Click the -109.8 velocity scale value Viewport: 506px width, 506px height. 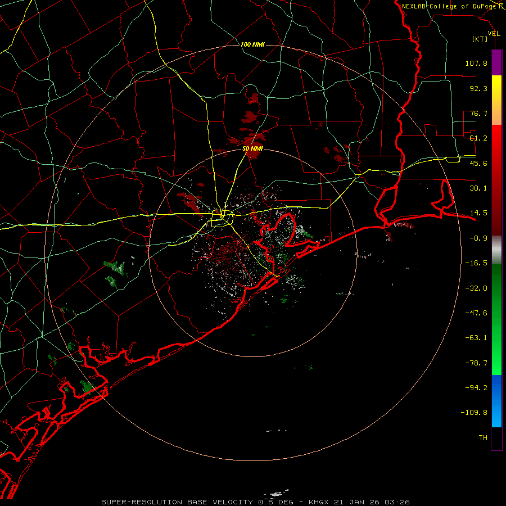(475, 413)
